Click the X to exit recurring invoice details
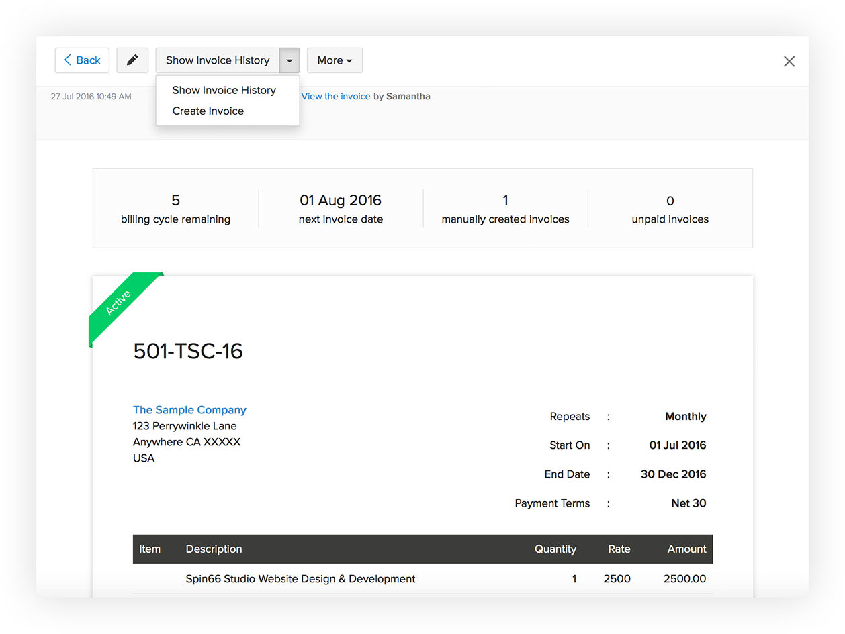Image resolution: width=845 pixels, height=634 pixels. pyautogui.click(x=789, y=61)
